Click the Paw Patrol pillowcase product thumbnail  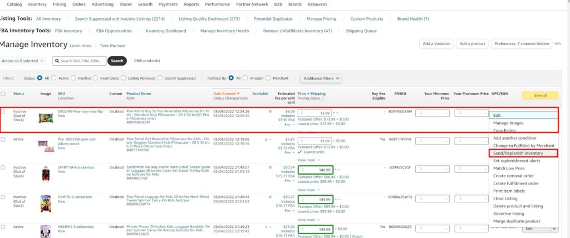[x=46, y=118]
